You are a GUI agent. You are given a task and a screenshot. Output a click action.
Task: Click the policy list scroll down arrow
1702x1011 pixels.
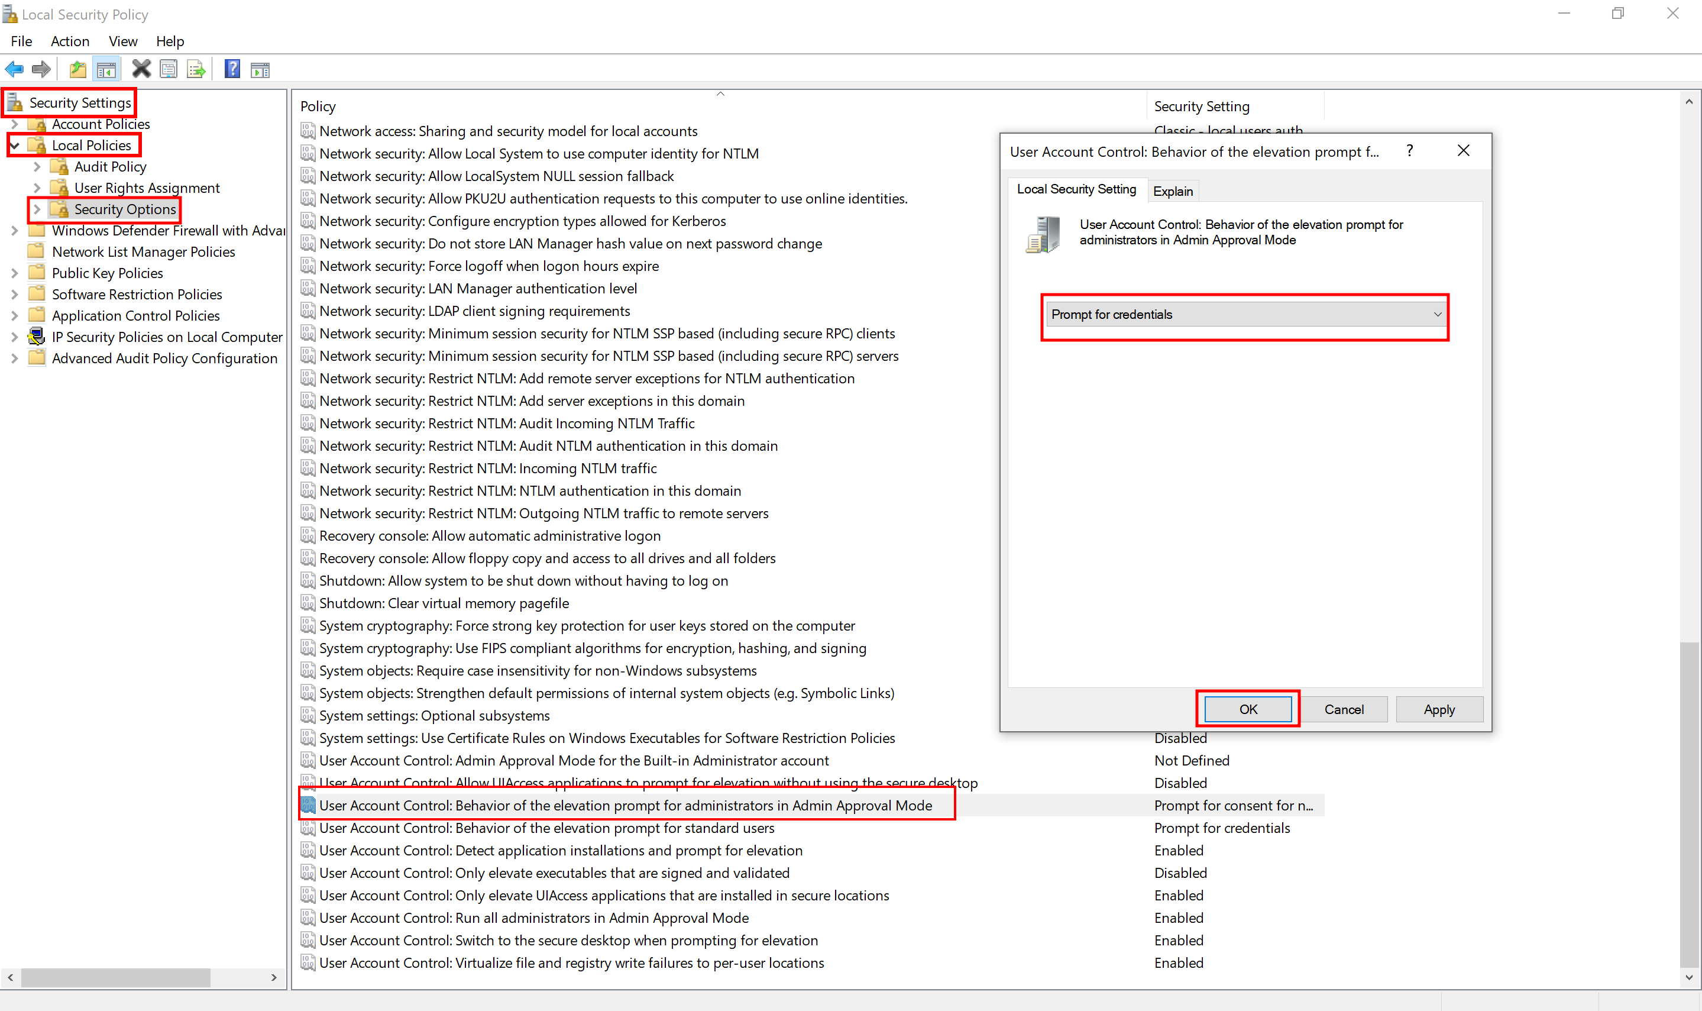click(1689, 978)
